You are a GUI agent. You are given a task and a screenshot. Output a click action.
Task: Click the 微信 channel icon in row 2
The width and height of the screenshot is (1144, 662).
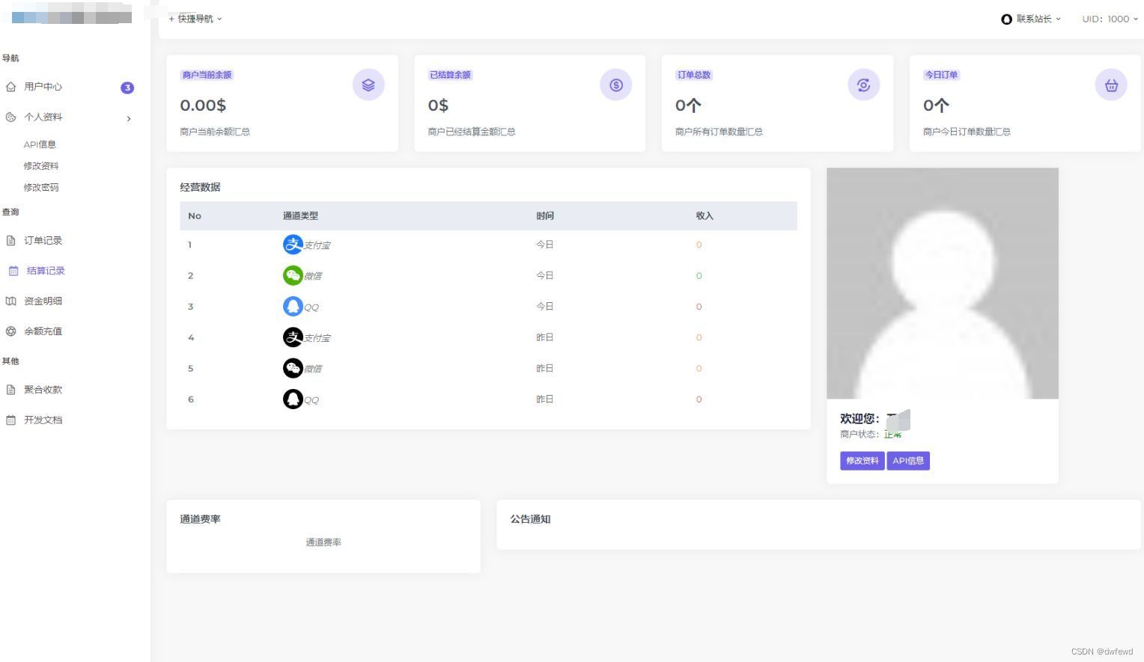click(293, 275)
